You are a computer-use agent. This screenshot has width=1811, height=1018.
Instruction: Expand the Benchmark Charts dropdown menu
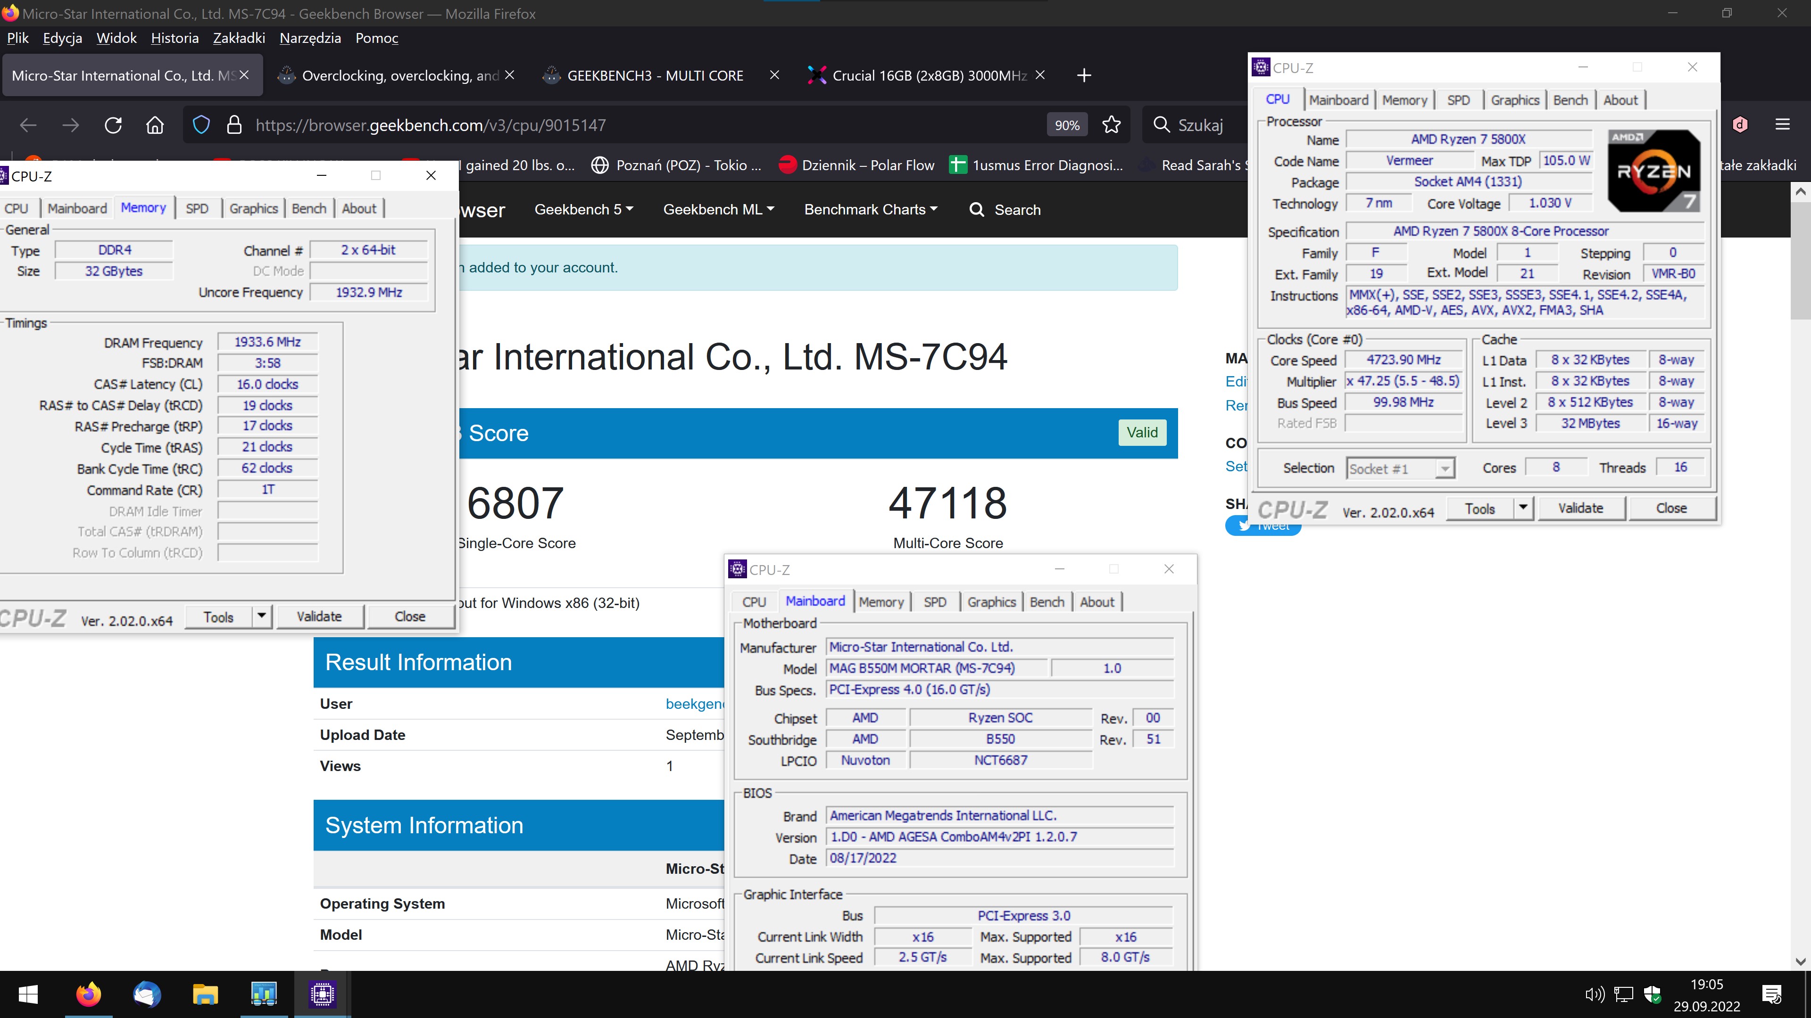[870, 209]
